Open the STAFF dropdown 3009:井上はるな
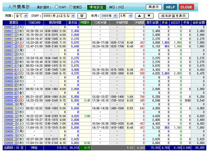 pyautogui.click(x=59, y=16)
